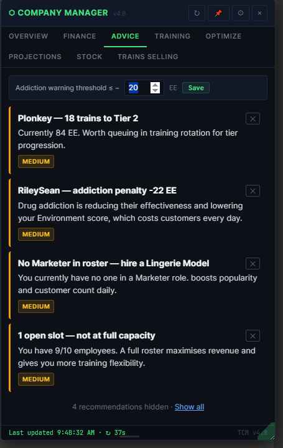The height and width of the screenshot is (448, 283).
Task: Switch to the Finance tab
Action: point(80,36)
